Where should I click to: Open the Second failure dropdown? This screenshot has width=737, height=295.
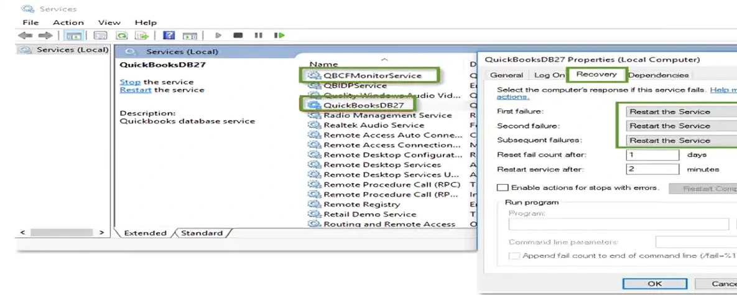pyautogui.click(x=680, y=126)
